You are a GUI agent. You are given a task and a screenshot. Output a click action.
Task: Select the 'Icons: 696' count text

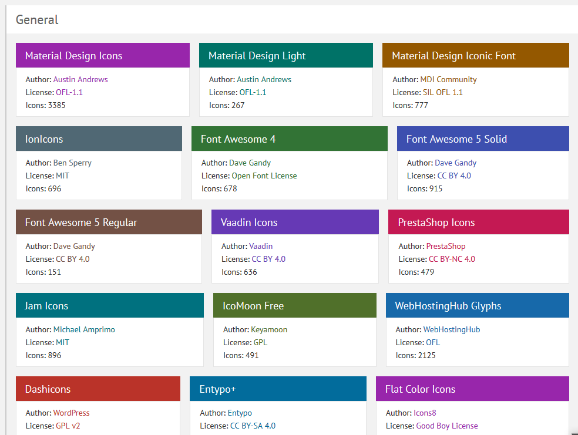pos(43,188)
